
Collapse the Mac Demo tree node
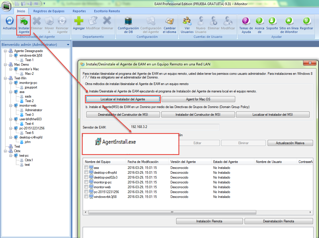tap(5, 65)
